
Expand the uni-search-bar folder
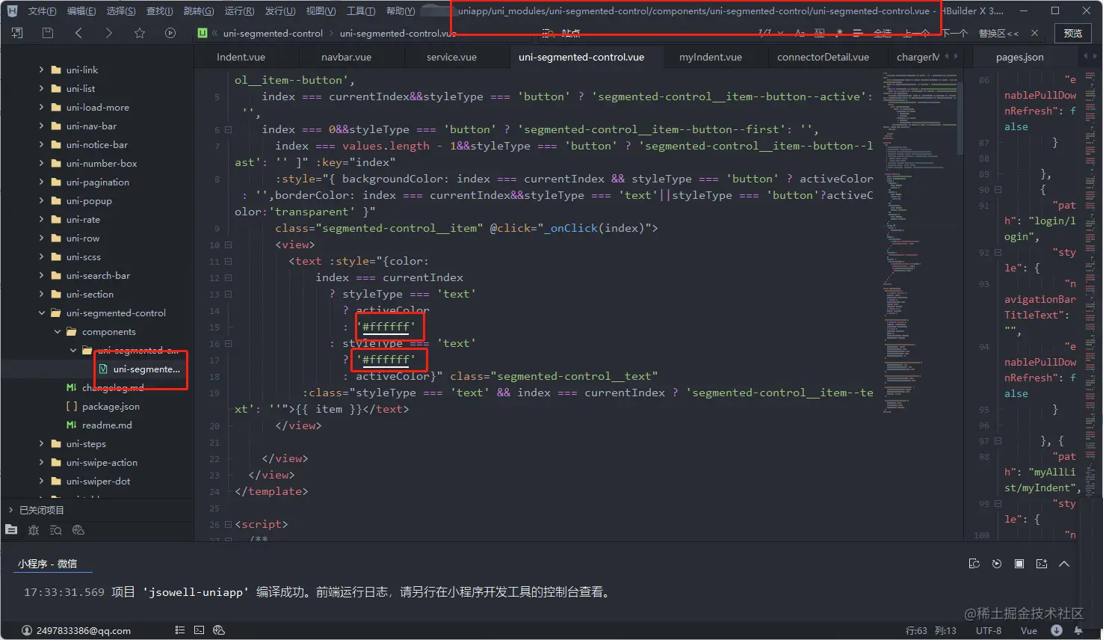click(41, 275)
